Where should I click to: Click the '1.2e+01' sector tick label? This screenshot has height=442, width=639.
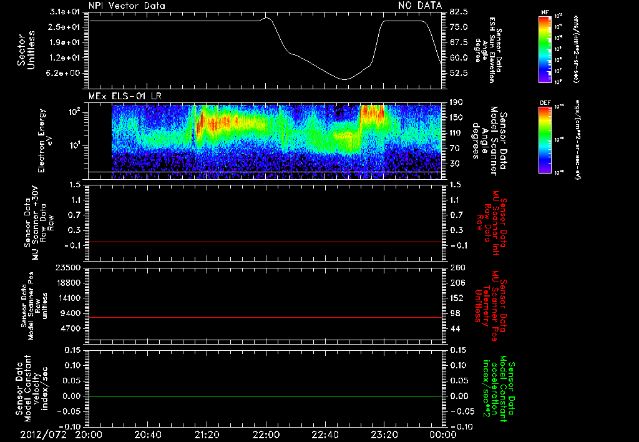65,58
